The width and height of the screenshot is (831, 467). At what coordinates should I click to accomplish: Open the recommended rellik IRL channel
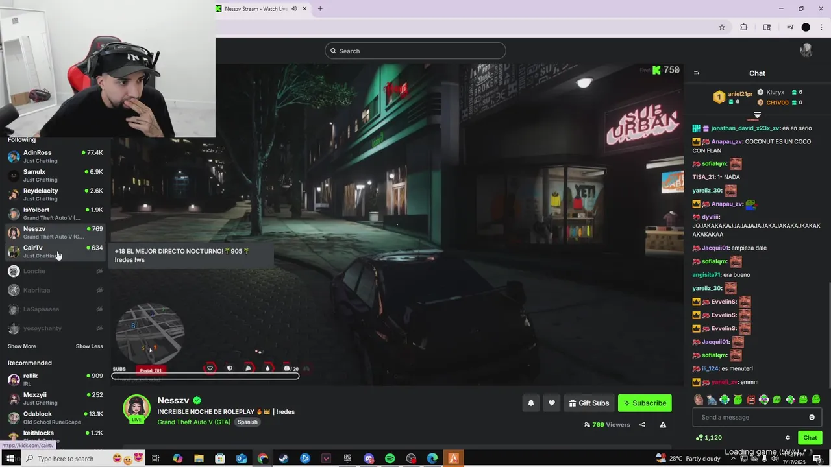[55, 379]
